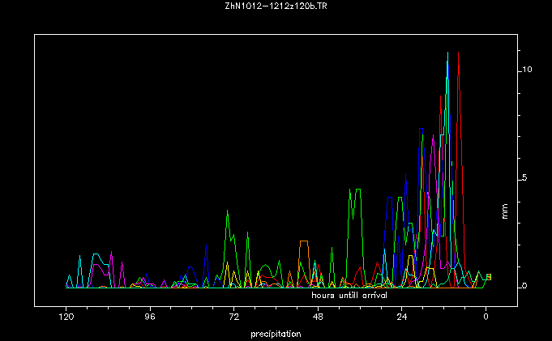Pick the 24 hour axis tick label
Viewport: 552px width, 341px height.
(402, 319)
